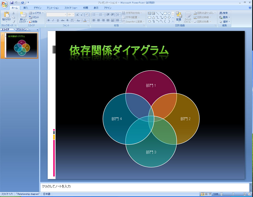Open the Insert (挿入) ribbon tab
This screenshot has height=197, width=253.
tap(26, 8)
